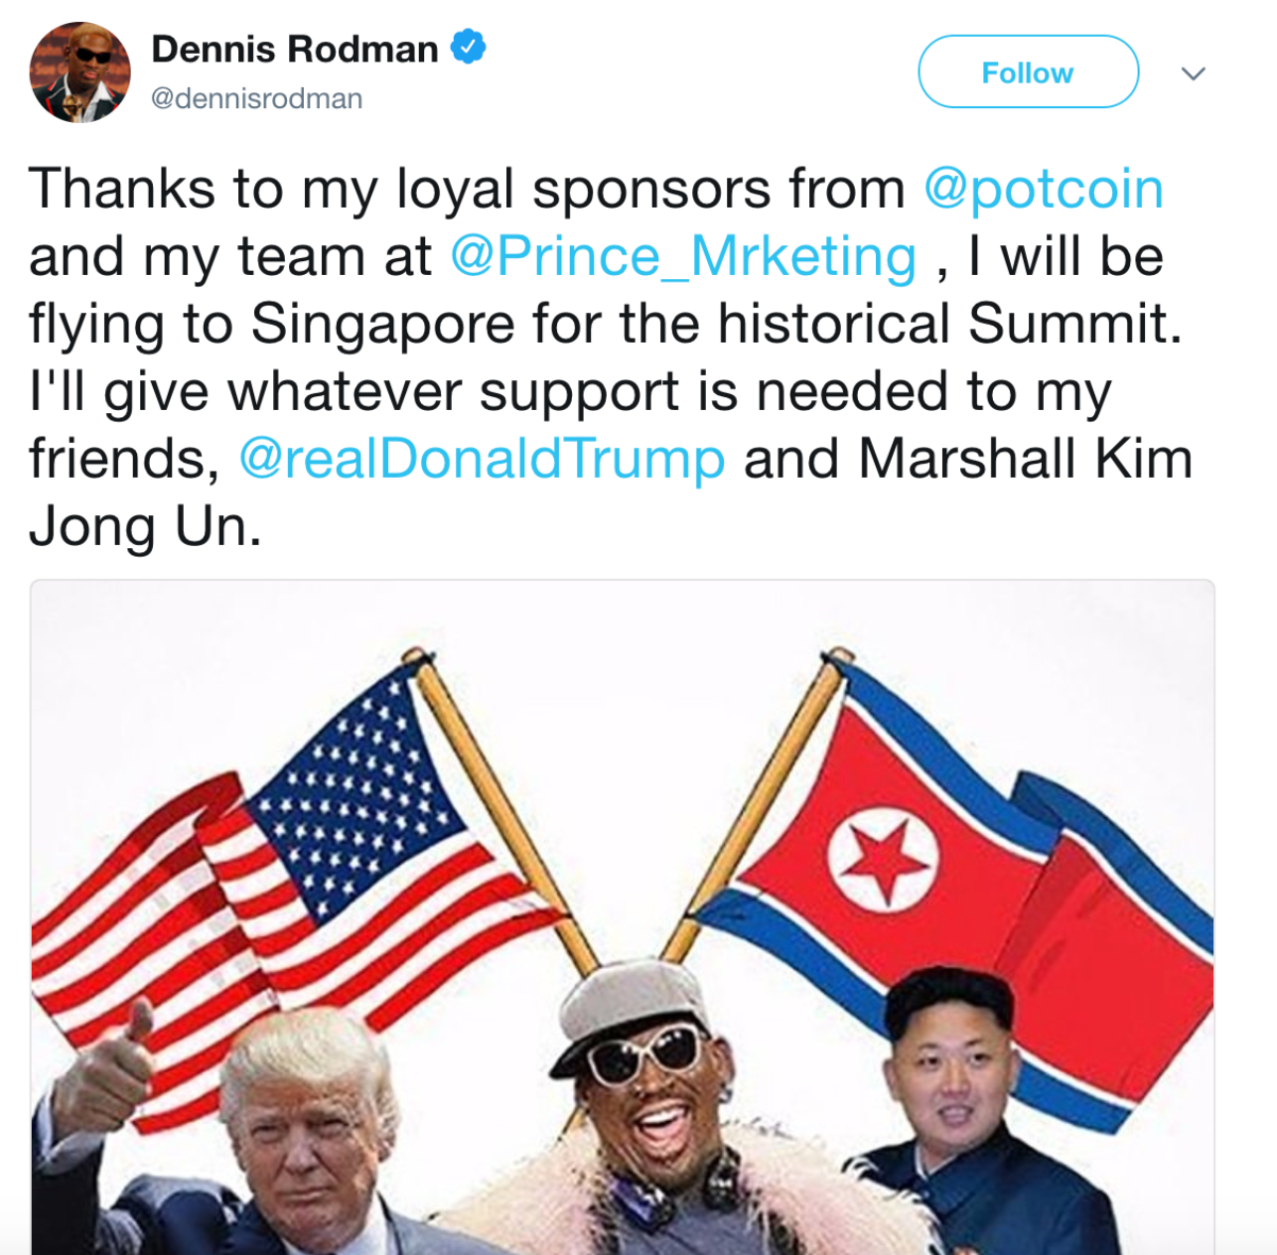Click the blue verified checkmark badge
Image resolution: width=1277 pixels, height=1255 pixels.
point(469,47)
